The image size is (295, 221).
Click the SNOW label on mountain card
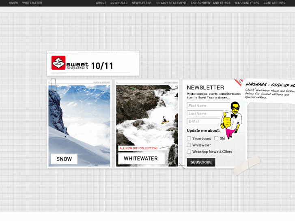pos(64,159)
